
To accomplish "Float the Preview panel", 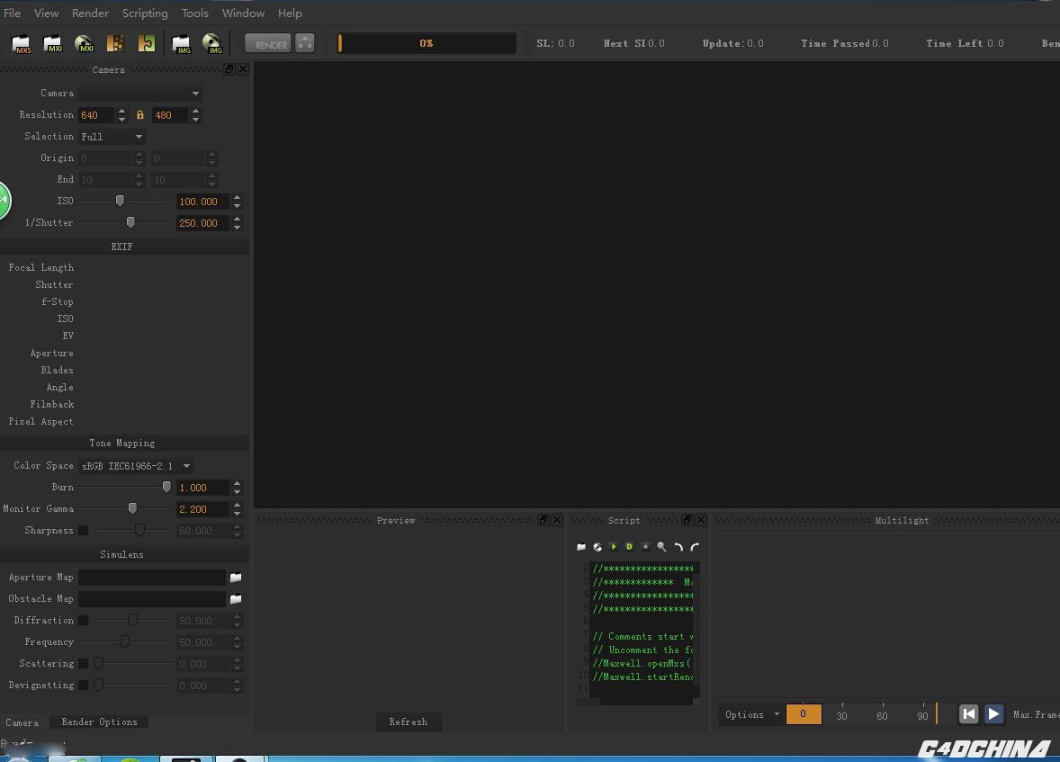I will [543, 520].
